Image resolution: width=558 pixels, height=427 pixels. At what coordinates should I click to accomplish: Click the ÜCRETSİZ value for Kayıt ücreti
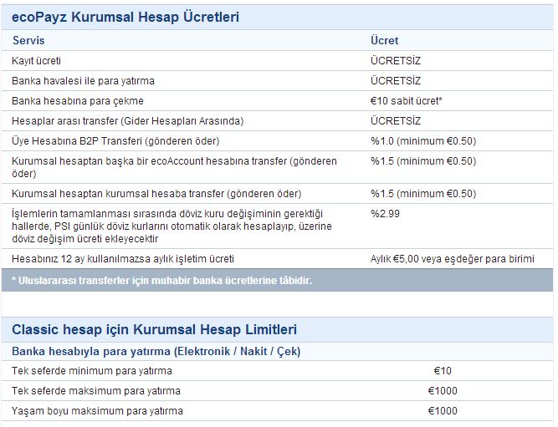396,60
